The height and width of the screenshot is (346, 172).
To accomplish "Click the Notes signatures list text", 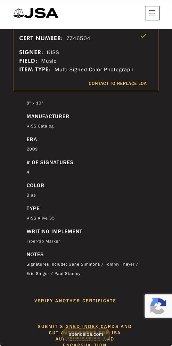I will pyautogui.click(x=82, y=269).
